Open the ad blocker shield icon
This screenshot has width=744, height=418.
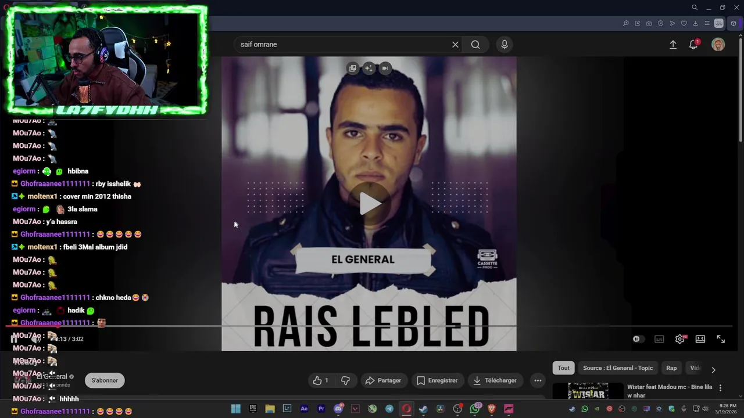coord(660,24)
